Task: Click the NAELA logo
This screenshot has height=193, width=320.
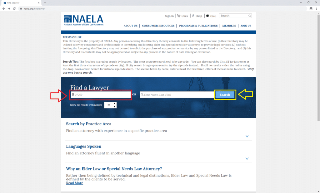Action: (x=83, y=20)
